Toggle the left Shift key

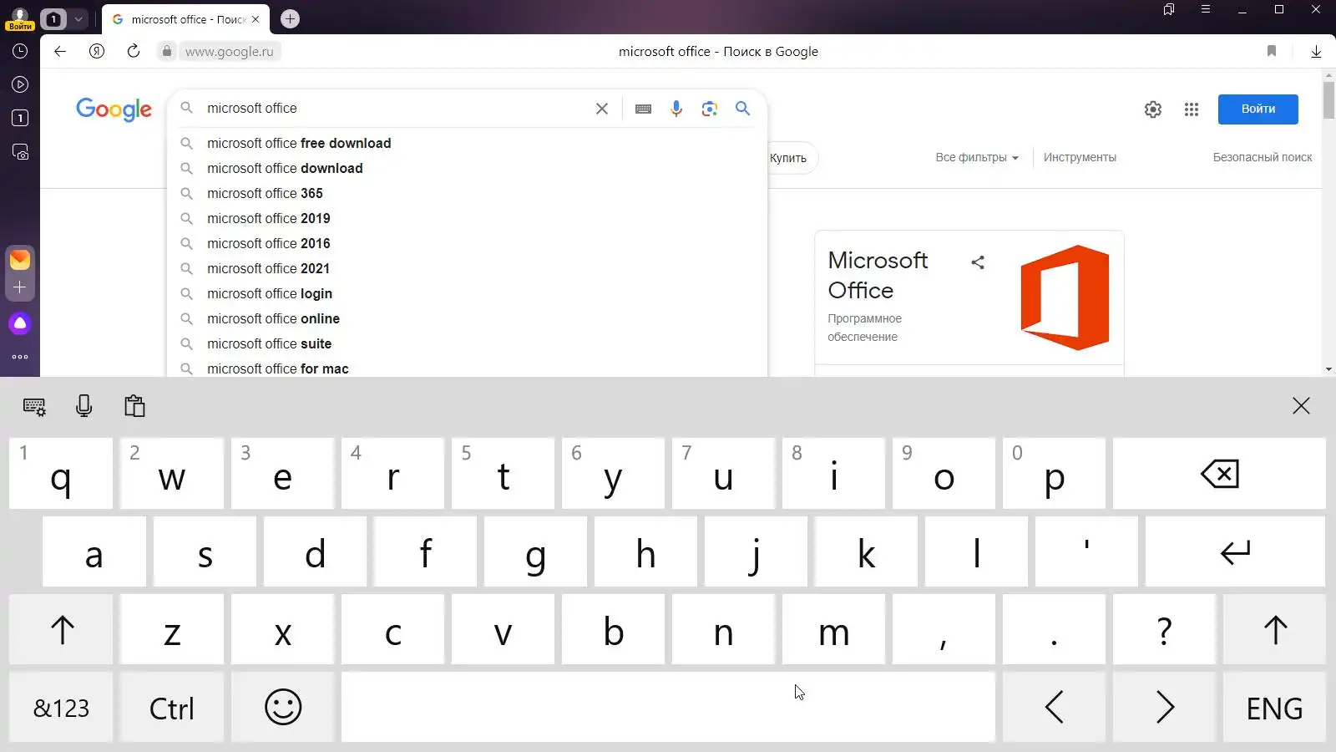pyautogui.click(x=61, y=630)
